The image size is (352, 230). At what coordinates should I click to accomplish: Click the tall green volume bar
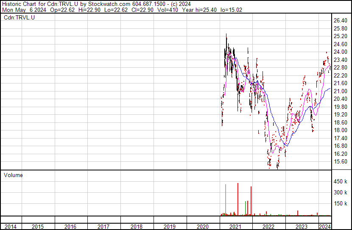[246, 208]
